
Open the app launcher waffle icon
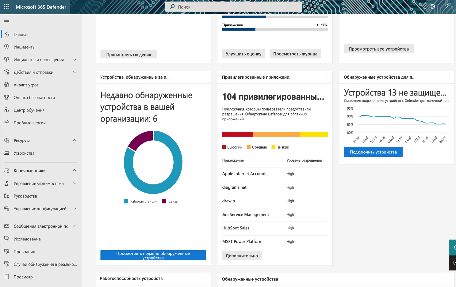(x=6, y=7)
